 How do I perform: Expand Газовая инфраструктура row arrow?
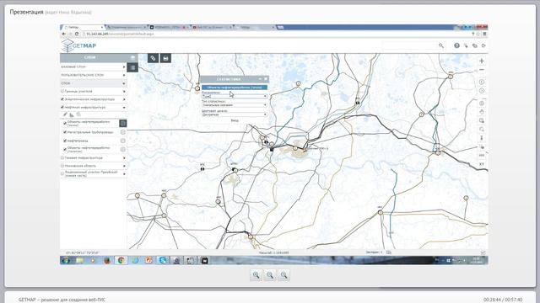pos(124,158)
